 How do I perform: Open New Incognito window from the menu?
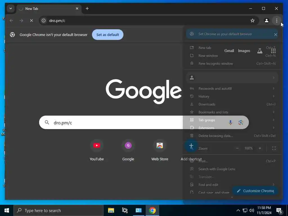click(232, 64)
